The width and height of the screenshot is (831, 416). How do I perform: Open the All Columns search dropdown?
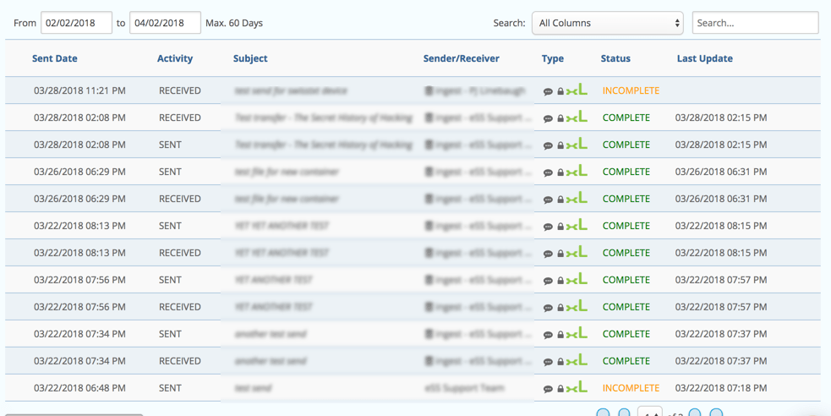[x=607, y=23]
